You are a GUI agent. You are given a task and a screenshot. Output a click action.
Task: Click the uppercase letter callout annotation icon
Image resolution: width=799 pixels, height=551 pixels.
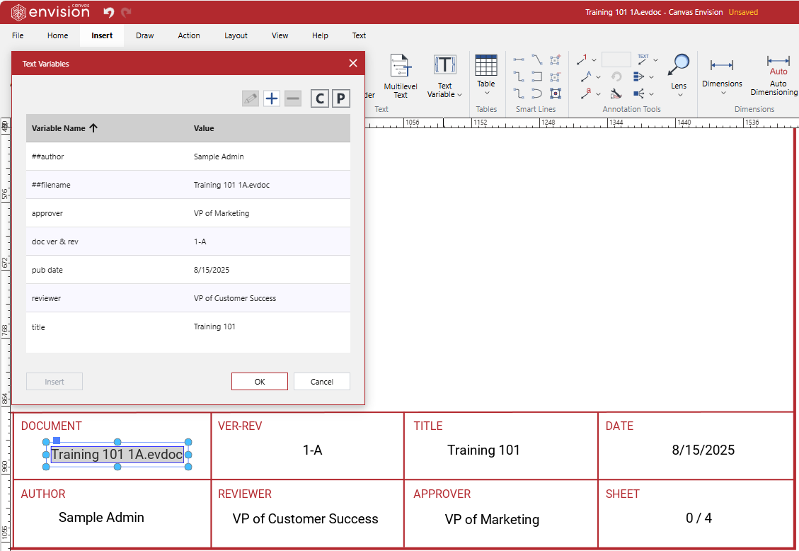point(585,77)
